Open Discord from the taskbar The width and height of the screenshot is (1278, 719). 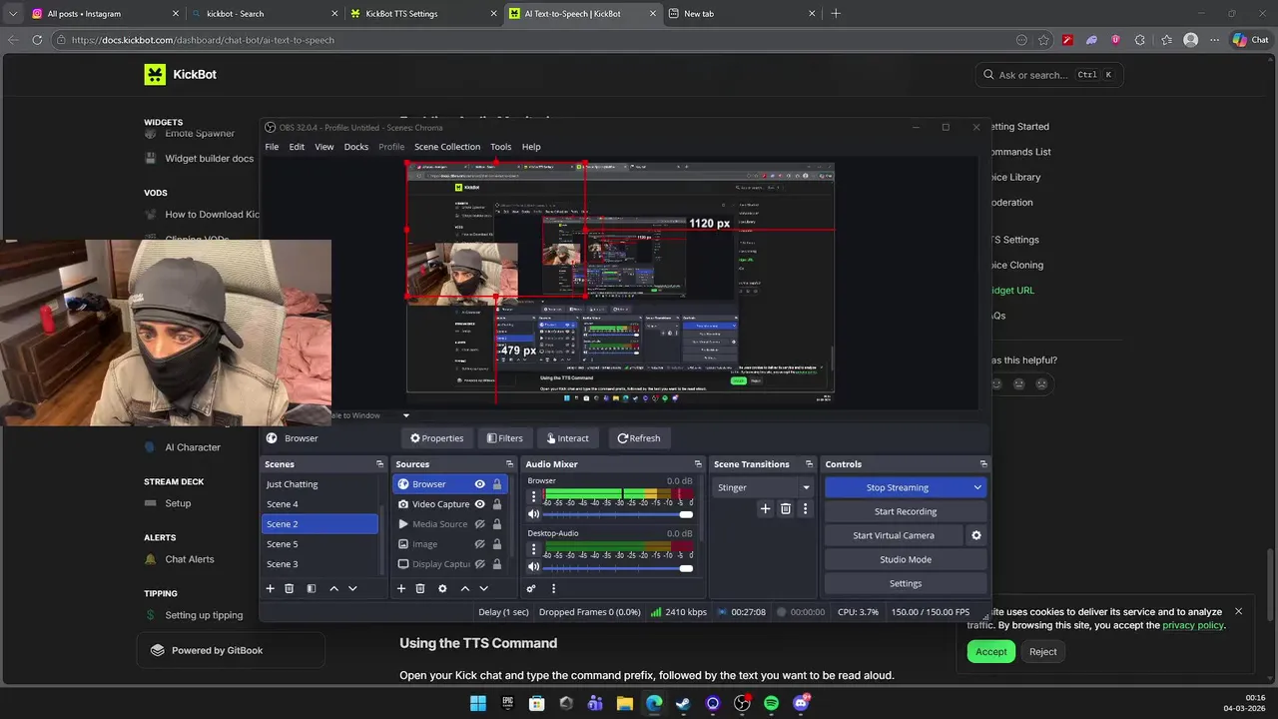click(801, 703)
